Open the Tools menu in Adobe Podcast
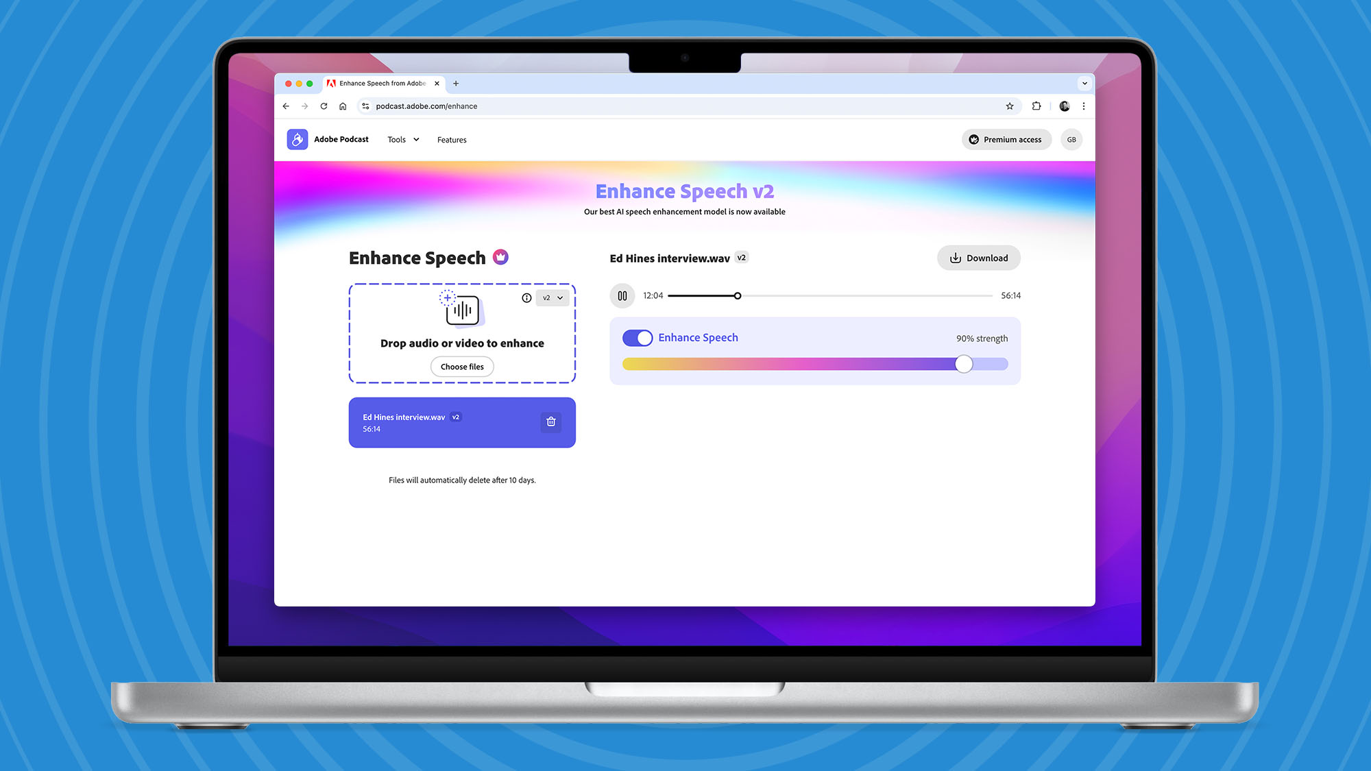Image resolution: width=1371 pixels, height=771 pixels. click(402, 139)
